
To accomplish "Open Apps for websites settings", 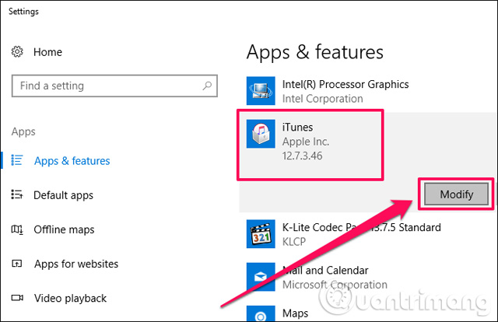I will tap(75, 264).
